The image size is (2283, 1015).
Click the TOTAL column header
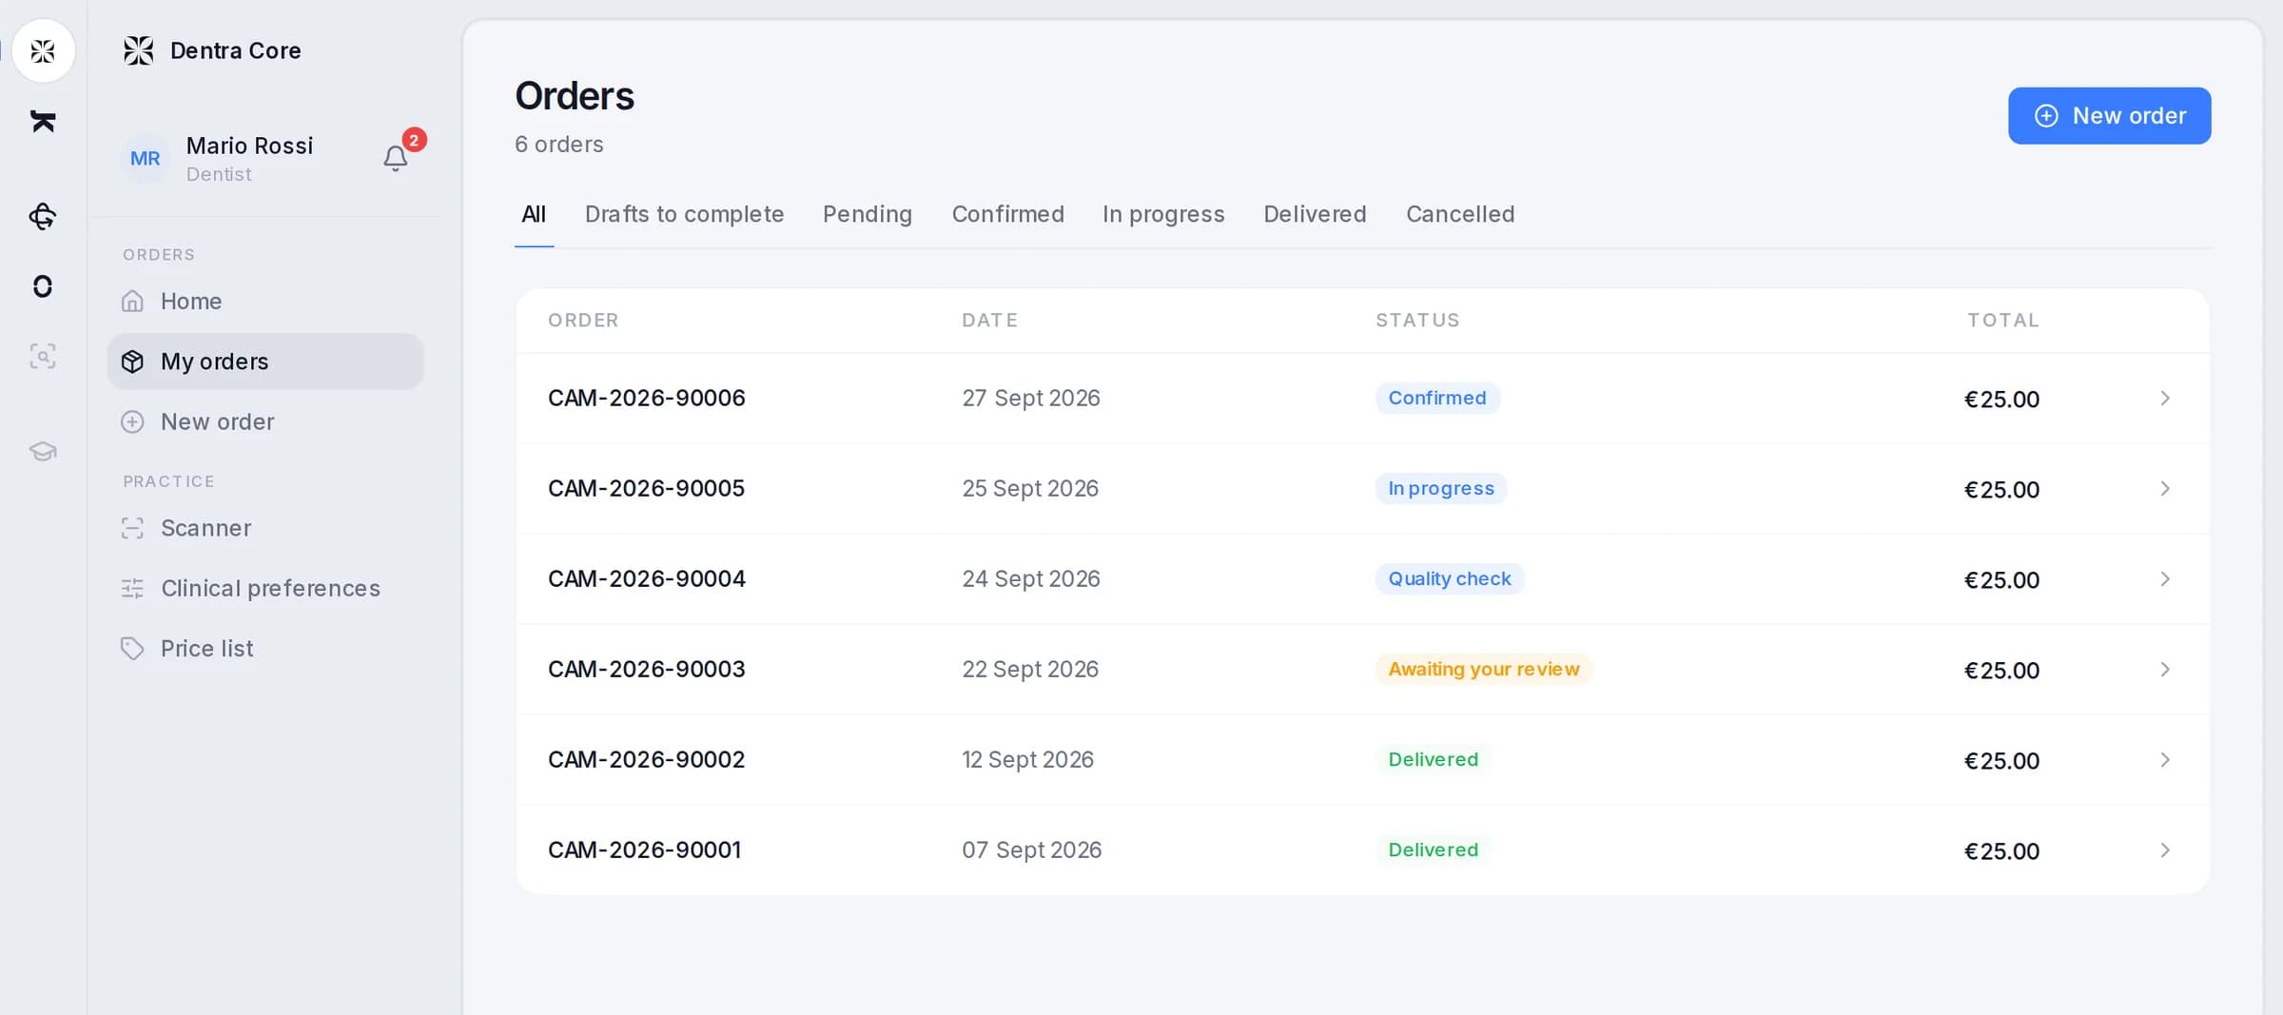pos(2003,321)
